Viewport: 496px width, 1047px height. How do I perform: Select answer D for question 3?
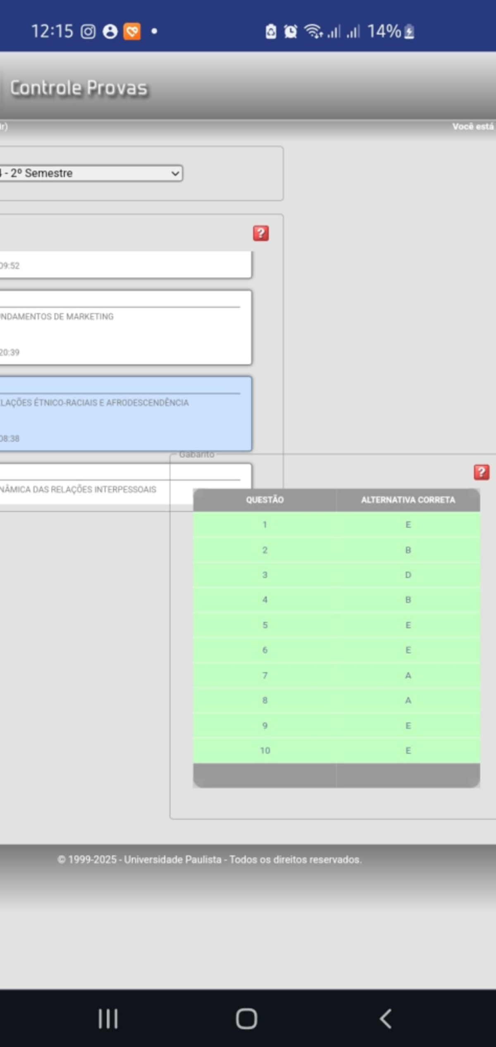[x=408, y=575]
